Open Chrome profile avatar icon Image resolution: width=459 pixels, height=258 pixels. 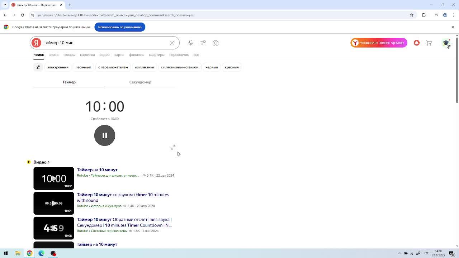(x=445, y=15)
